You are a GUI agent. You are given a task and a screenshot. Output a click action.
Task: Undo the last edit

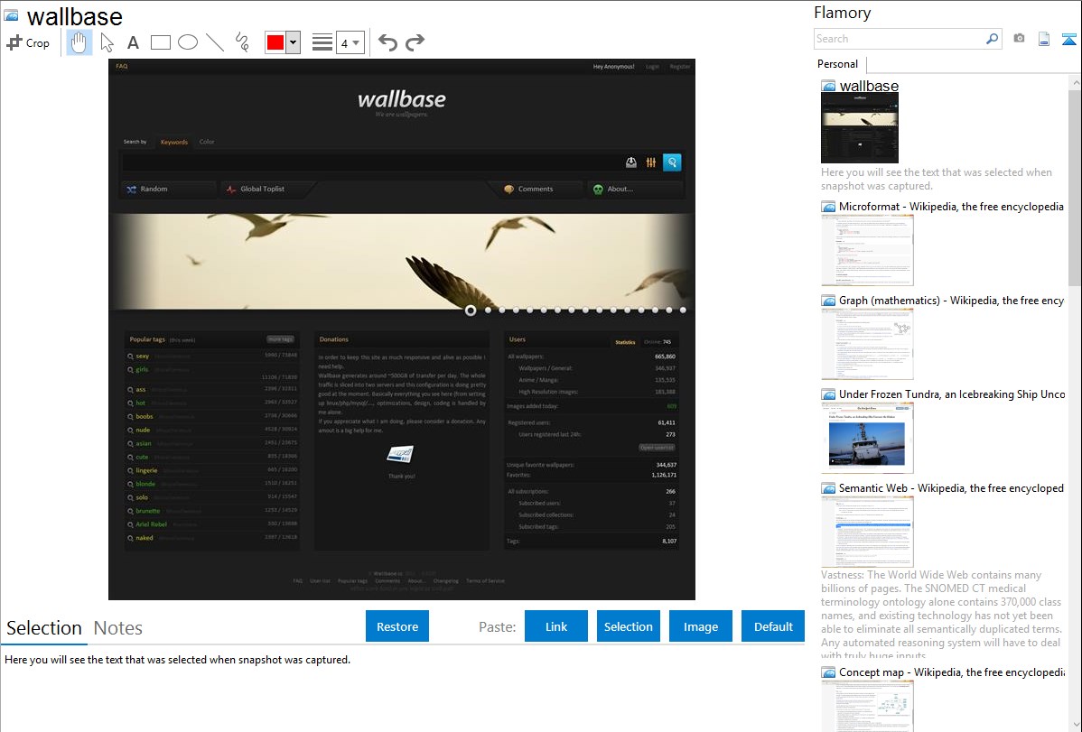pyautogui.click(x=387, y=42)
